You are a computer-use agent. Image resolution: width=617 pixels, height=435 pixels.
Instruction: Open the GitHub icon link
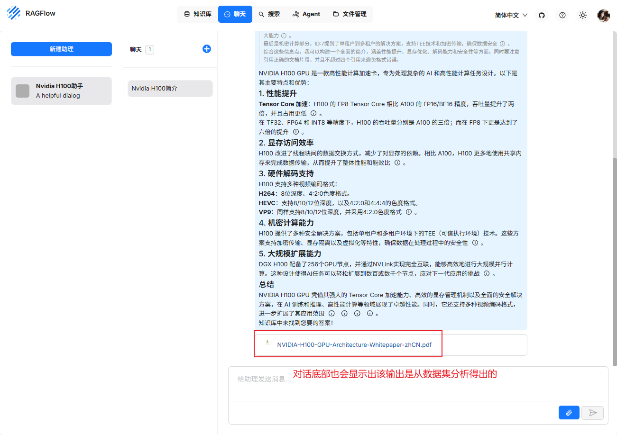click(542, 15)
